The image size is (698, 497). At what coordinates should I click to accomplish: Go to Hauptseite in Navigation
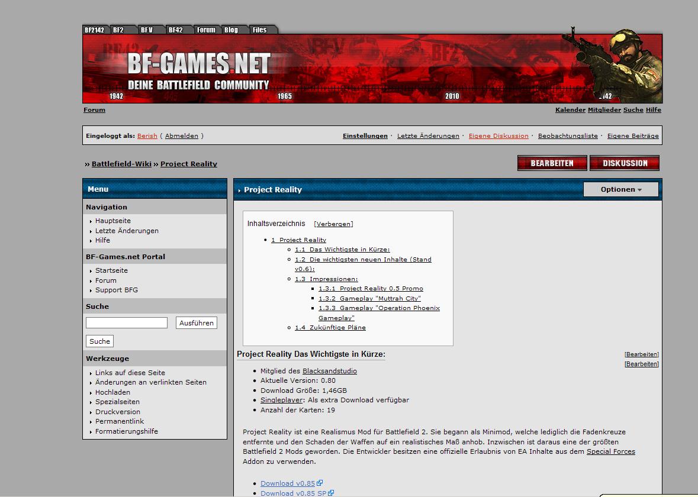pos(113,221)
